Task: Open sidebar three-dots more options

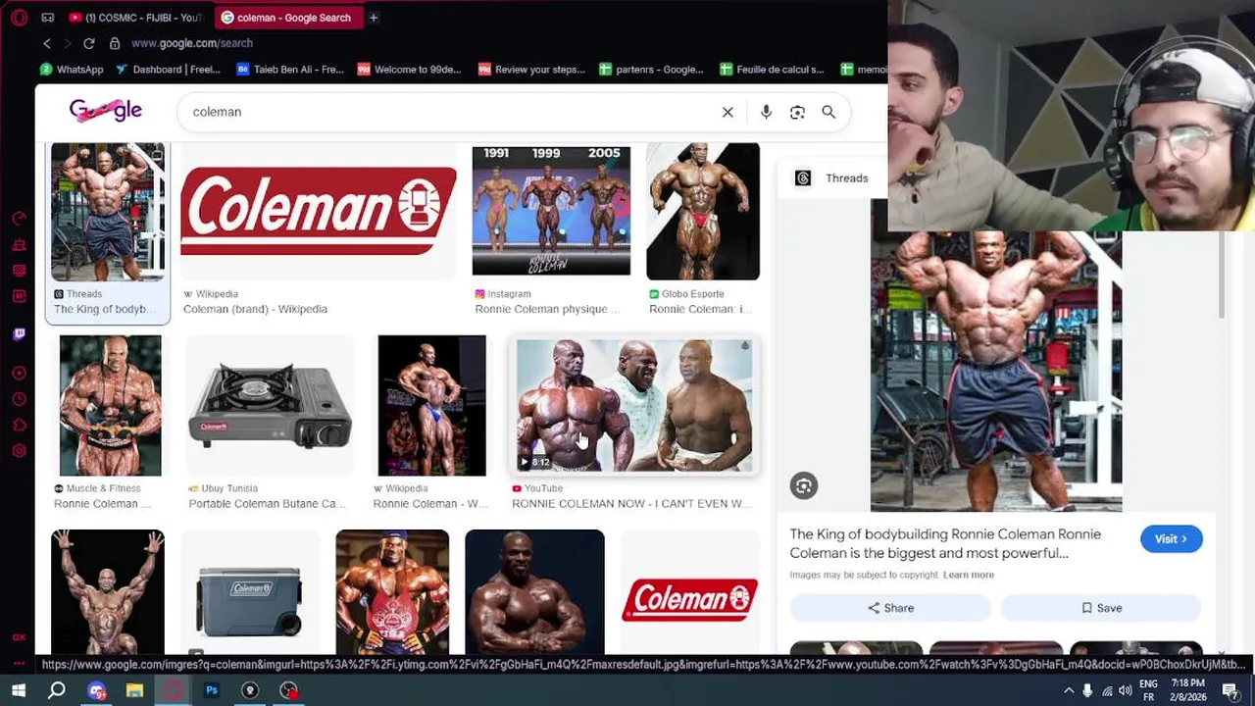Action: point(19,664)
